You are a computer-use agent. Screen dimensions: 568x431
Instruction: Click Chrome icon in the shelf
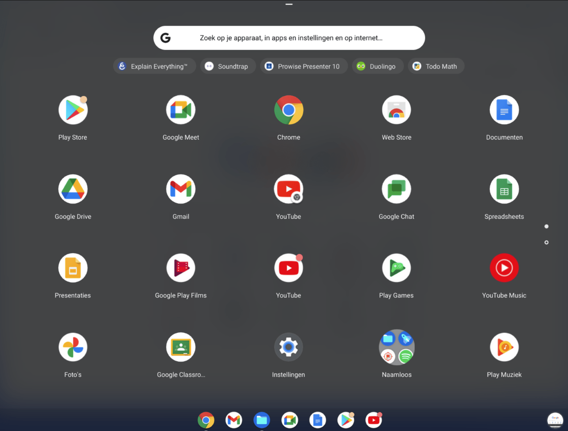coord(206,420)
